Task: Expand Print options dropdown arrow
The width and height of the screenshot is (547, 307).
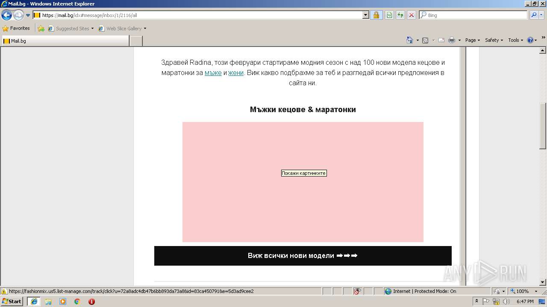Action: 459,40
